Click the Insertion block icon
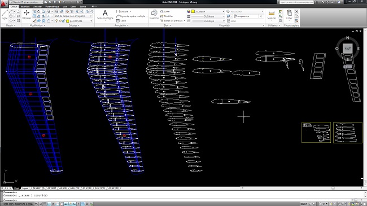The image size is (367, 206). [x=154, y=15]
